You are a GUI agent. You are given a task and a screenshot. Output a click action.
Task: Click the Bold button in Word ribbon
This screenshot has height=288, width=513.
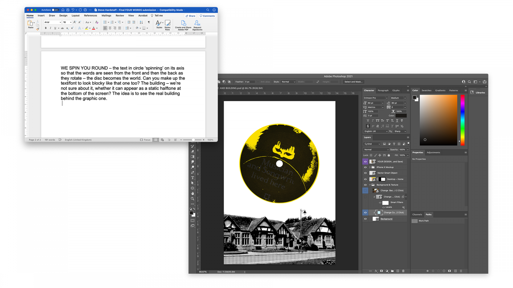point(46,28)
